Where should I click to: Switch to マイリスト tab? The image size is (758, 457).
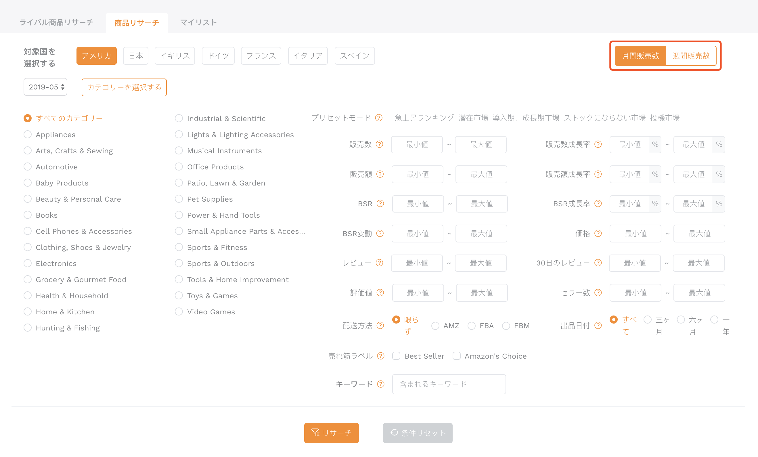(x=198, y=22)
